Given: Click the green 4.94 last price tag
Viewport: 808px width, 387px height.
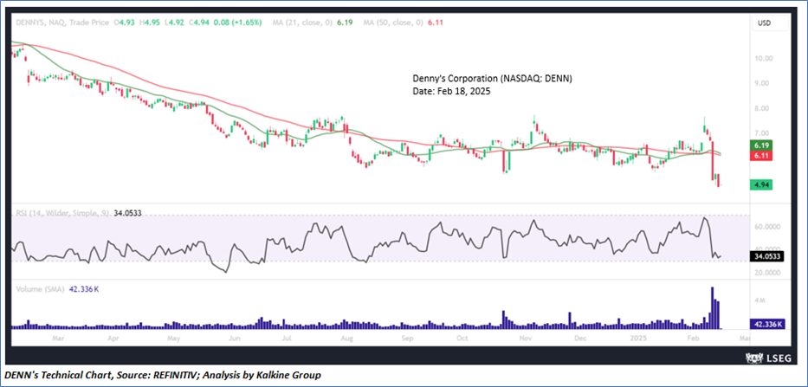Looking at the screenshot, I should (x=760, y=184).
